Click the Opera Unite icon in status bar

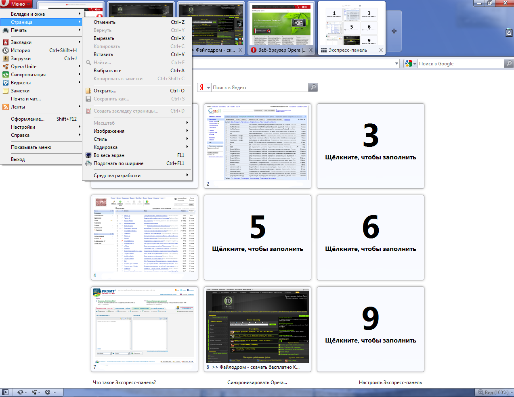click(36, 392)
